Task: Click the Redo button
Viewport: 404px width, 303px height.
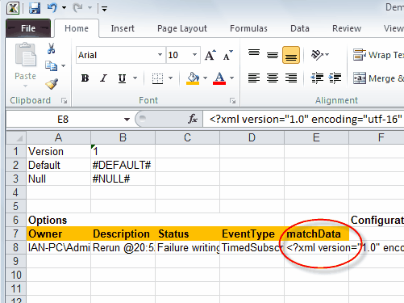Action: 77,8
